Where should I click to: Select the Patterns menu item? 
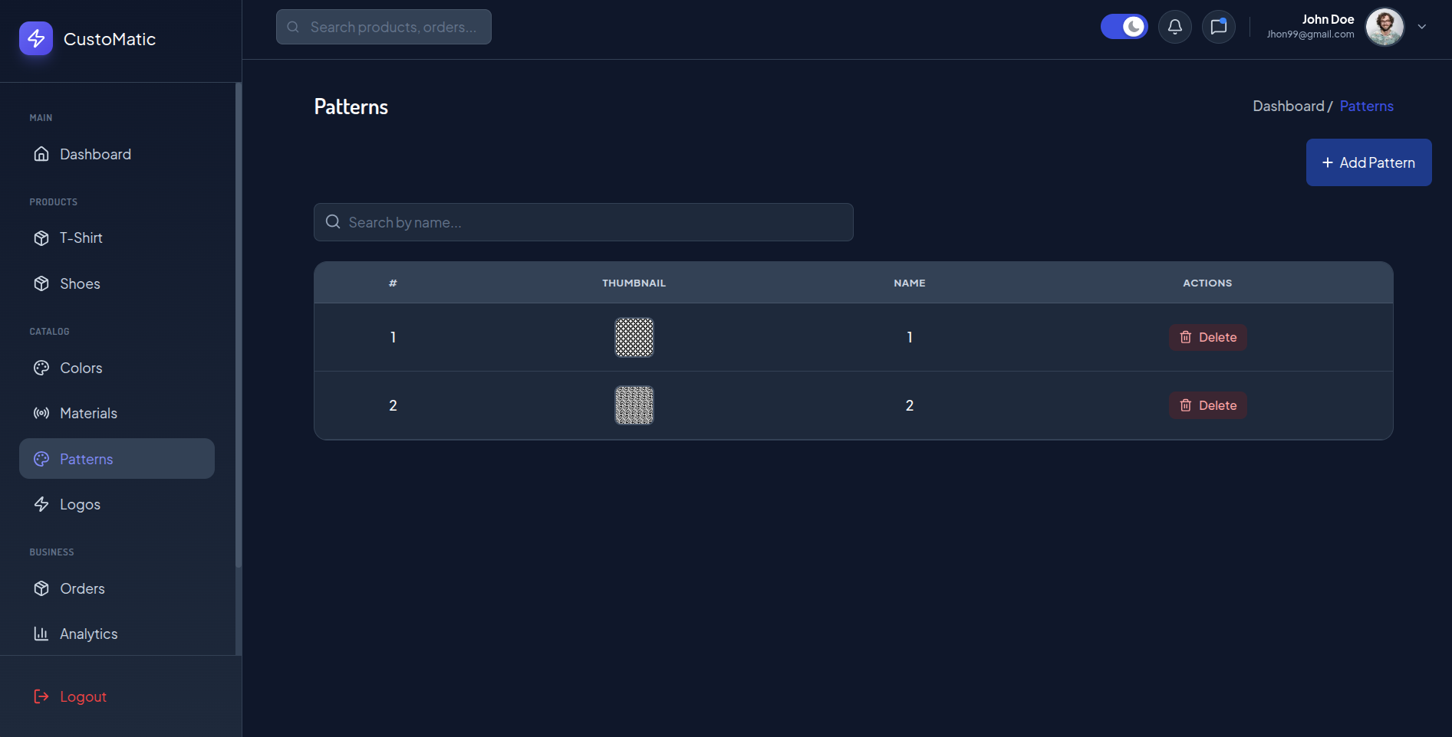coord(117,459)
